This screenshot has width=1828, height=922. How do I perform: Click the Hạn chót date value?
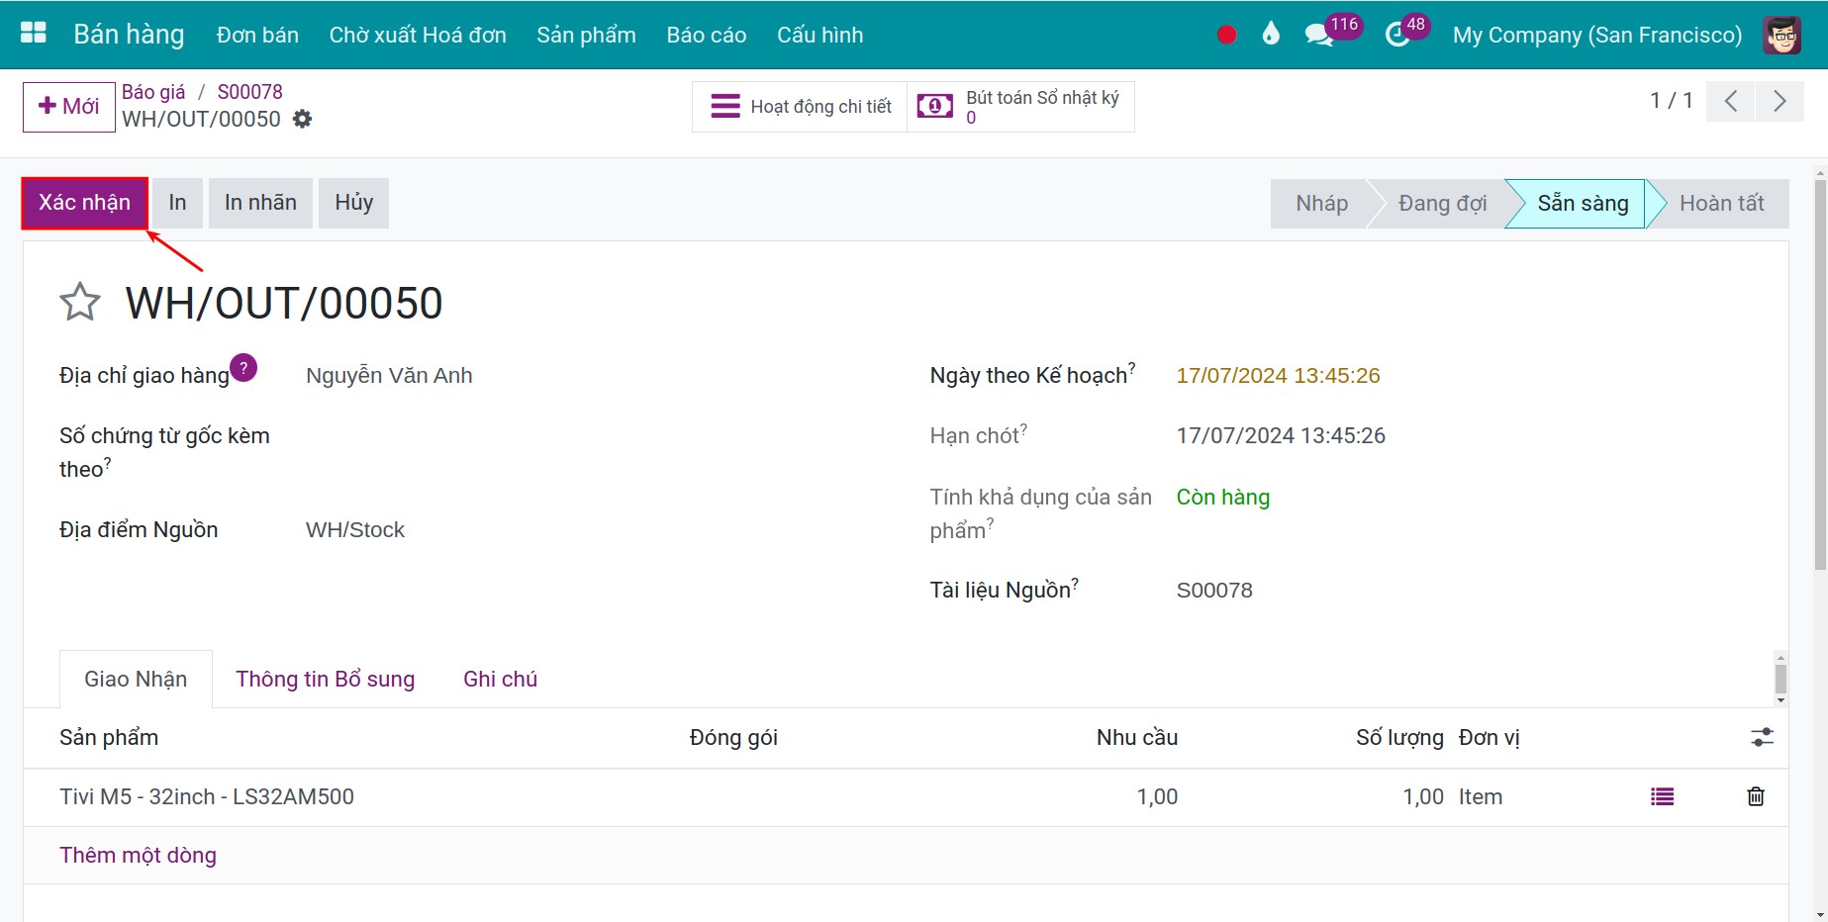(1281, 436)
